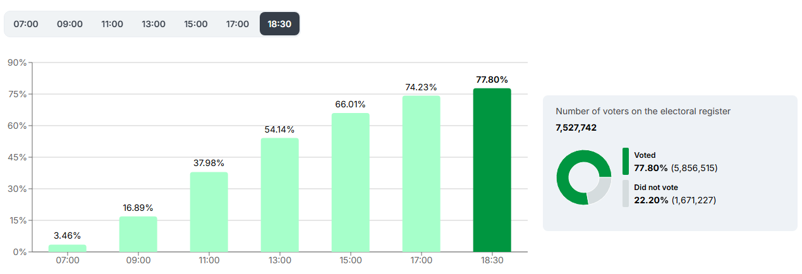Select the 37.98% bar in chart

[209, 212]
